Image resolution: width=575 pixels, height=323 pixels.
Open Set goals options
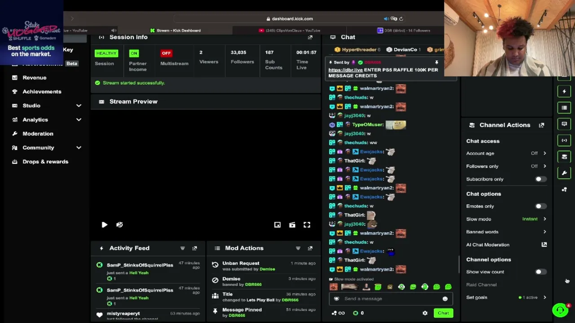(506, 297)
